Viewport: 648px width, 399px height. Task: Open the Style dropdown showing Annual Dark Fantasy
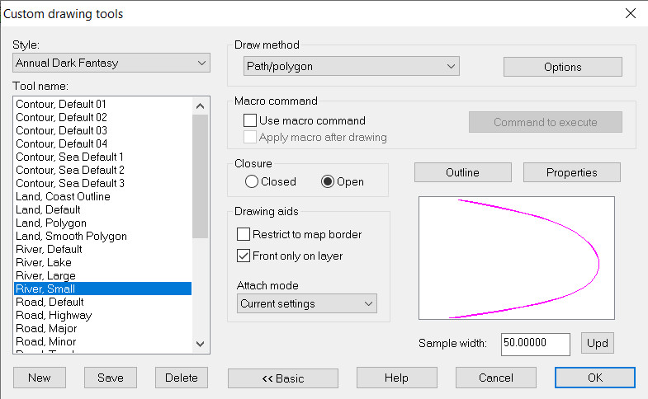coord(111,63)
